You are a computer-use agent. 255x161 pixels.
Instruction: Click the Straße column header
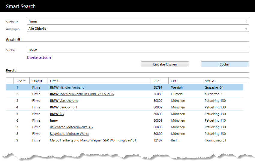pyautogui.click(x=225, y=81)
